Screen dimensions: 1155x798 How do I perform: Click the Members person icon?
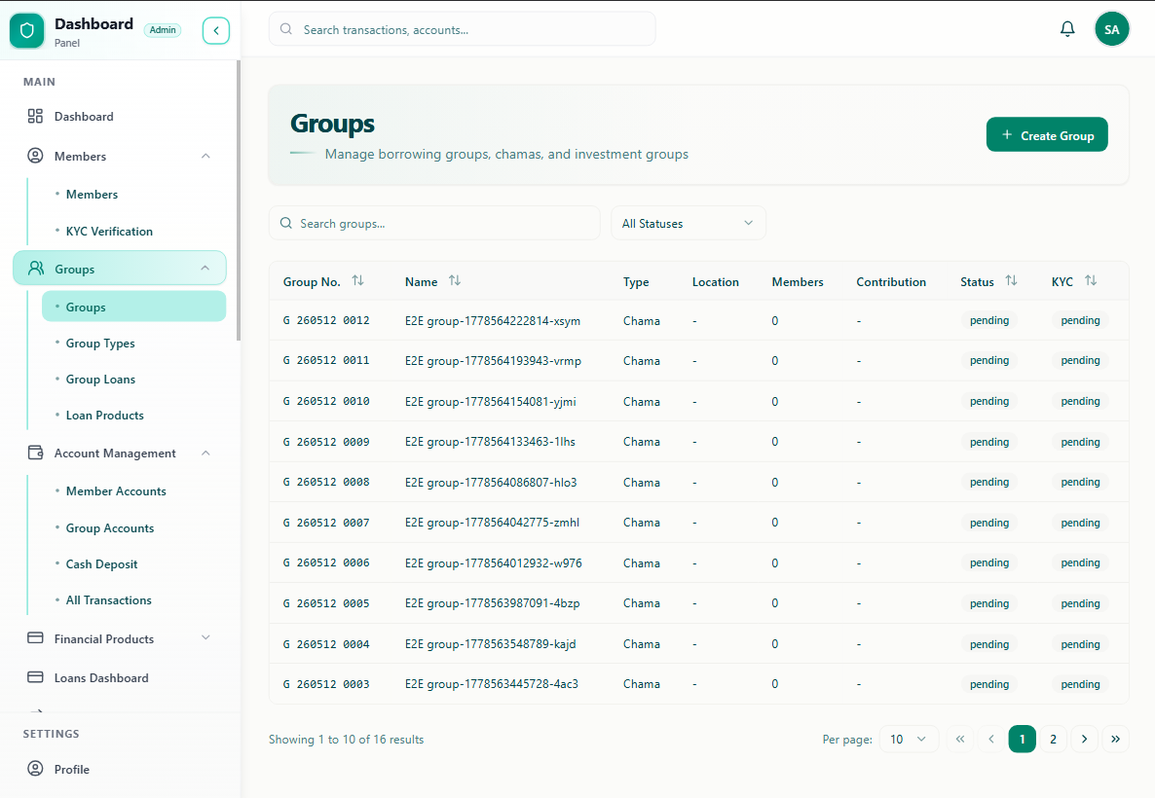coord(35,156)
